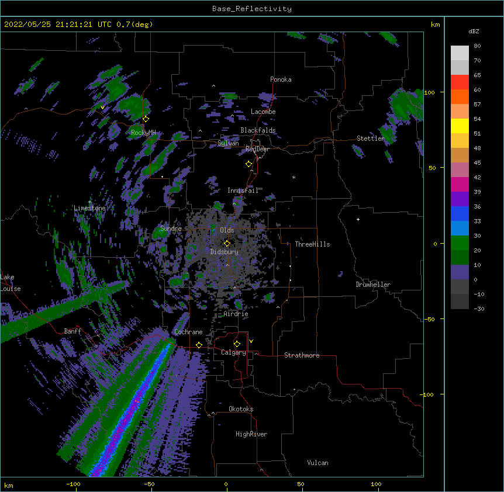The height and width of the screenshot is (492, 504).
Task: Click the Drumheller town label
Action: tap(373, 285)
